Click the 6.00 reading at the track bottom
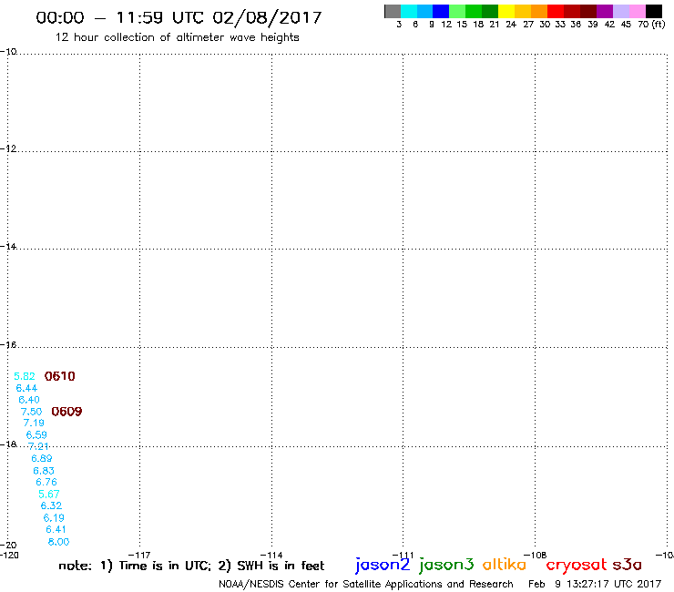The width and height of the screenshot is (674, 592). [x=58, y=542]
